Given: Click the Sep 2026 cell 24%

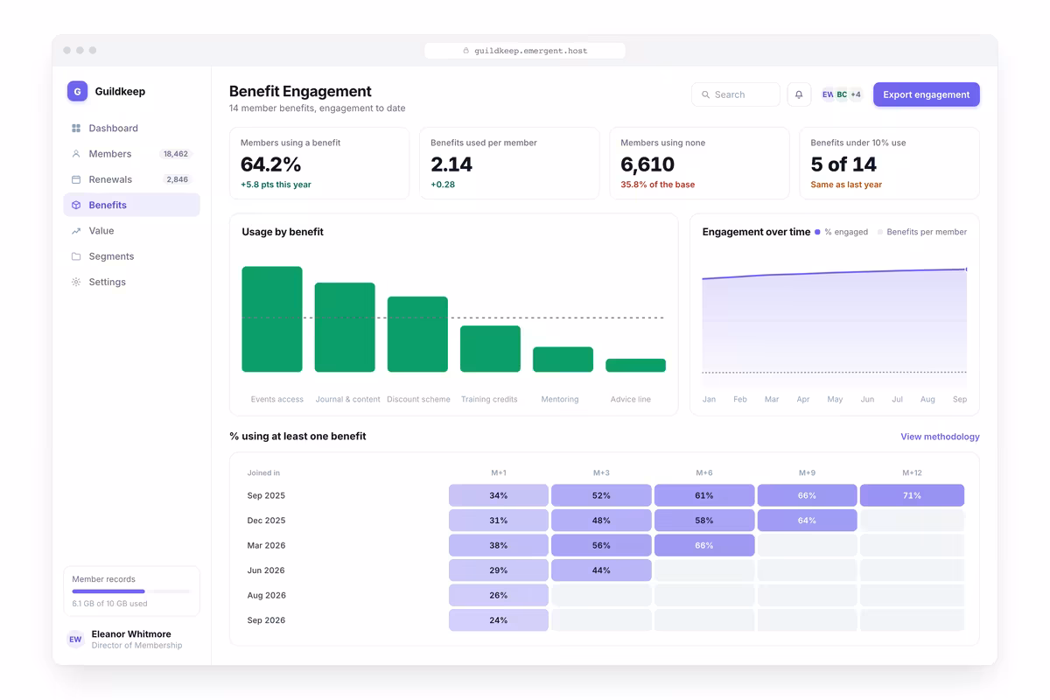Looking at the screenshot, I should 499,620.
